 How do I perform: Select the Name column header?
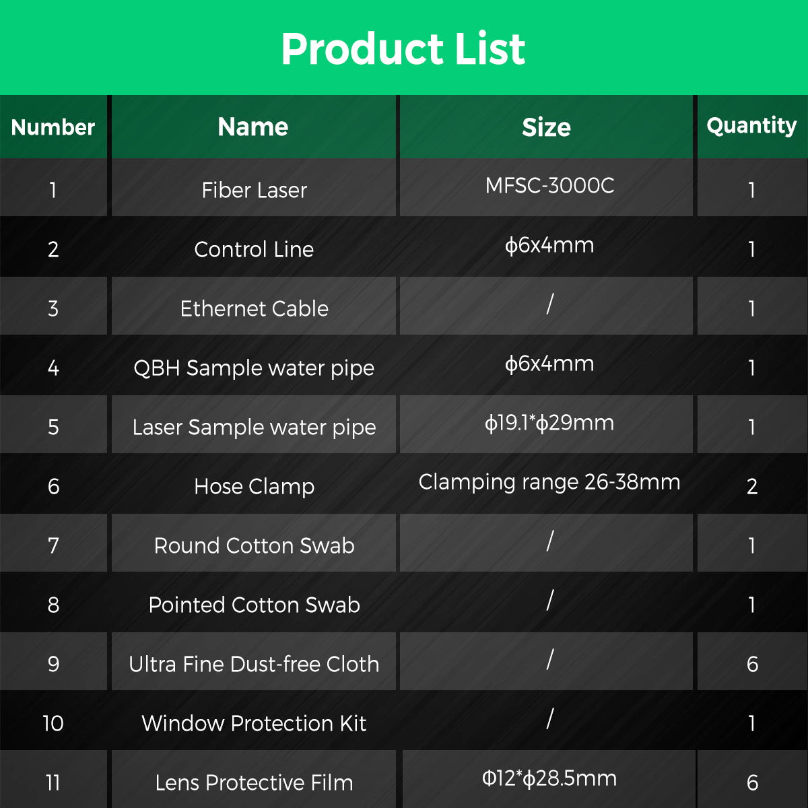pos(253,127)
